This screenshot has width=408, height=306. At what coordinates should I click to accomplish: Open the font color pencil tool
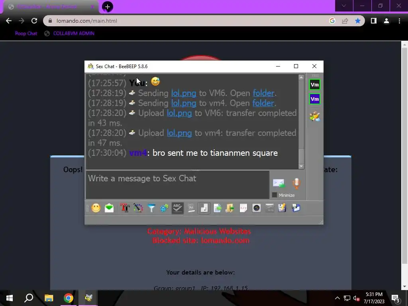pos(138,208)
